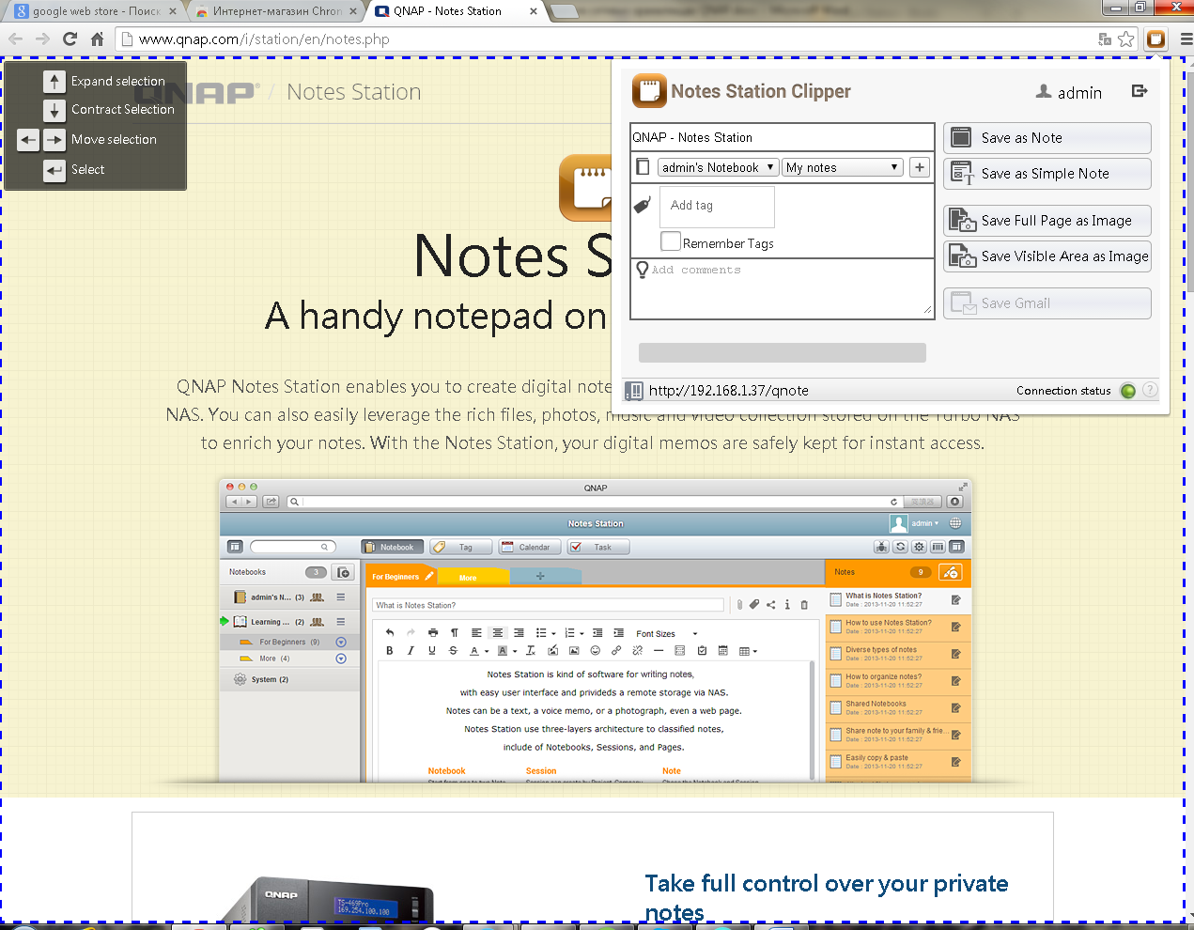
Task: Click the Notes Station header text on the page
Action: pos(353,92)
